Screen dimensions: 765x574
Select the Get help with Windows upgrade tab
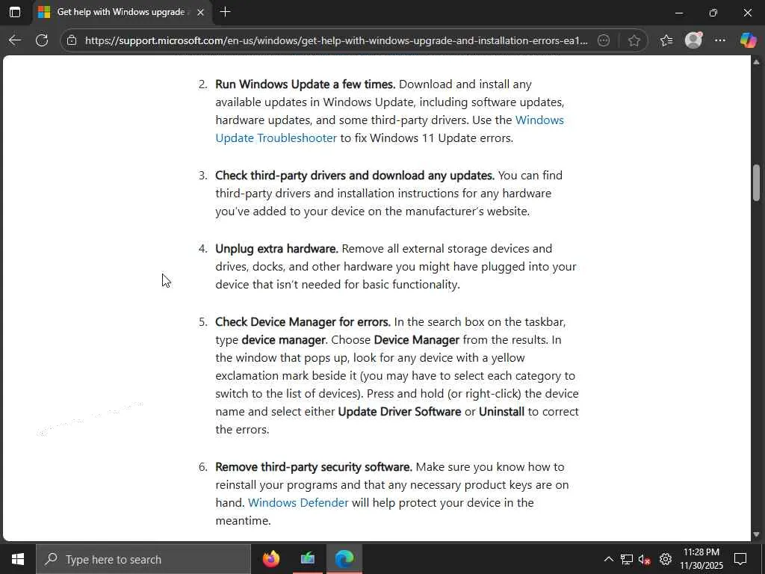point(122,12)
